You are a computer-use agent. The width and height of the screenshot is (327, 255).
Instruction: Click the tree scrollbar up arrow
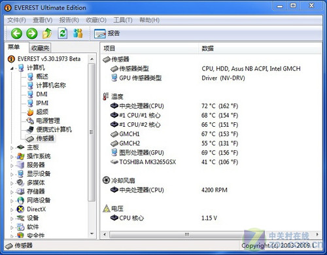coord(92,59)
